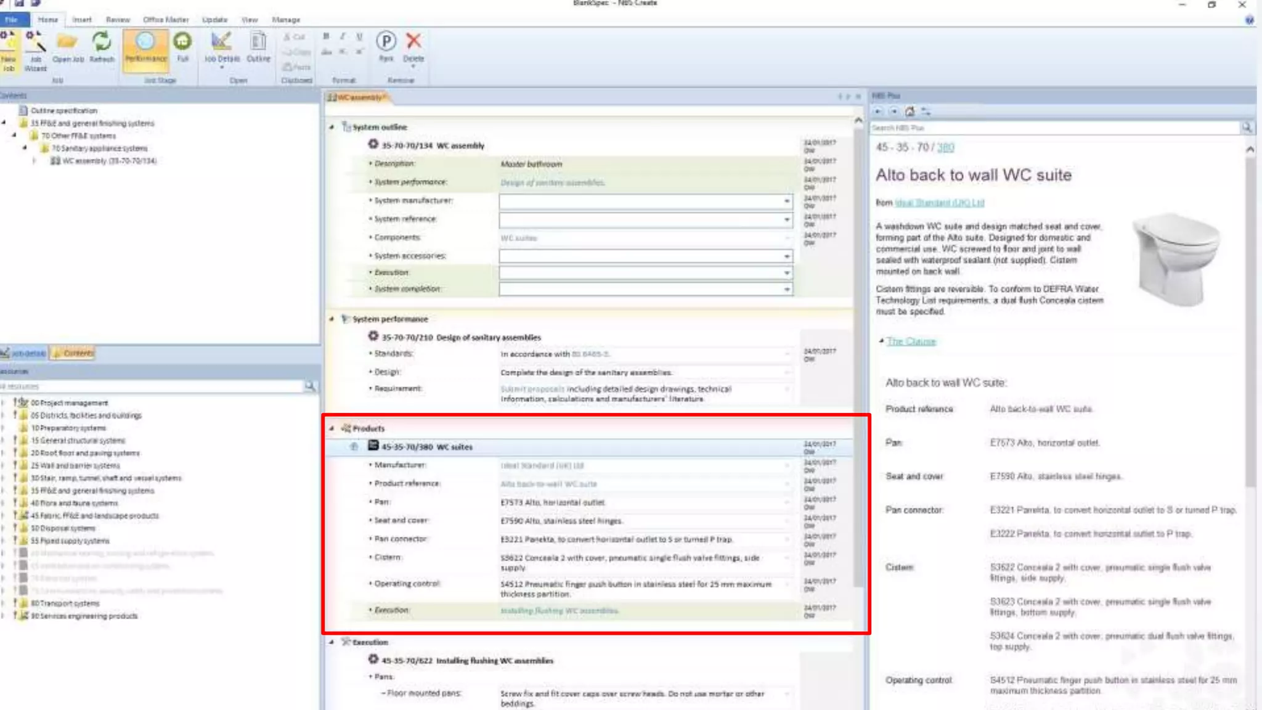Switch to the Insert ribbon tab

point(82,20)
